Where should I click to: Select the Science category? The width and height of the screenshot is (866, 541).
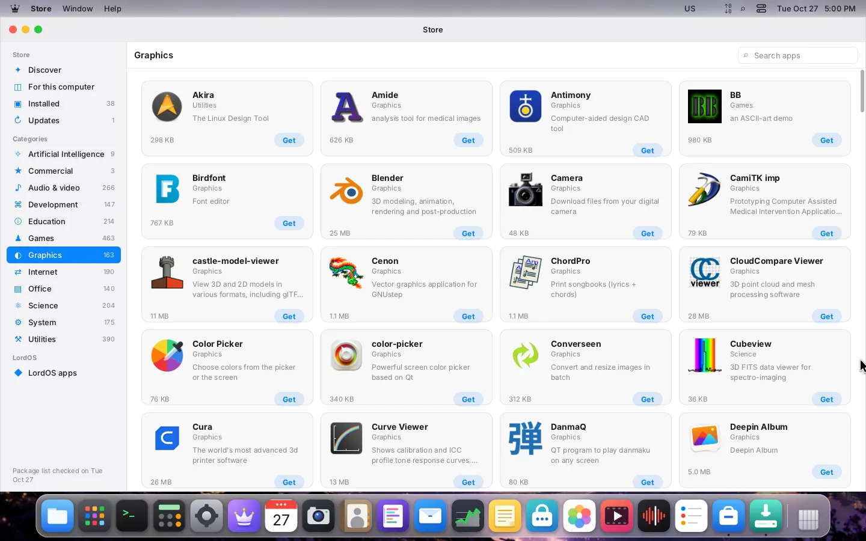click(64, 305)
